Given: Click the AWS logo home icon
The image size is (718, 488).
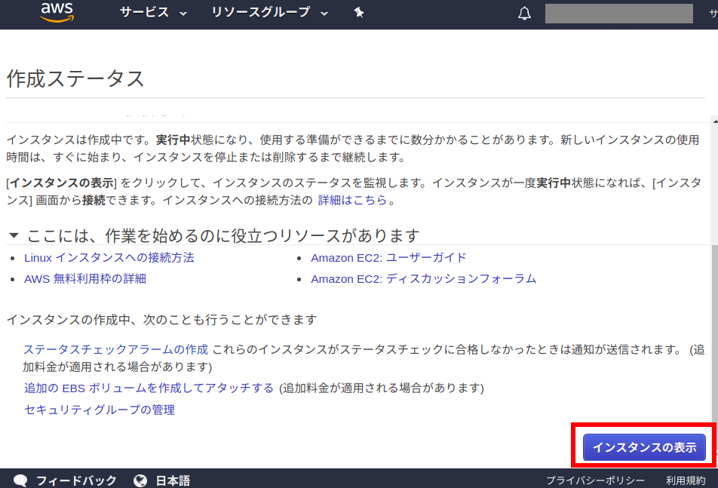Looking at the screenshot, I should click(x=57, y=13).
